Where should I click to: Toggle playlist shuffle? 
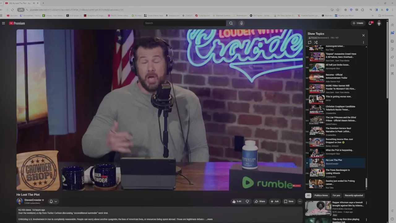click(316, 42)
